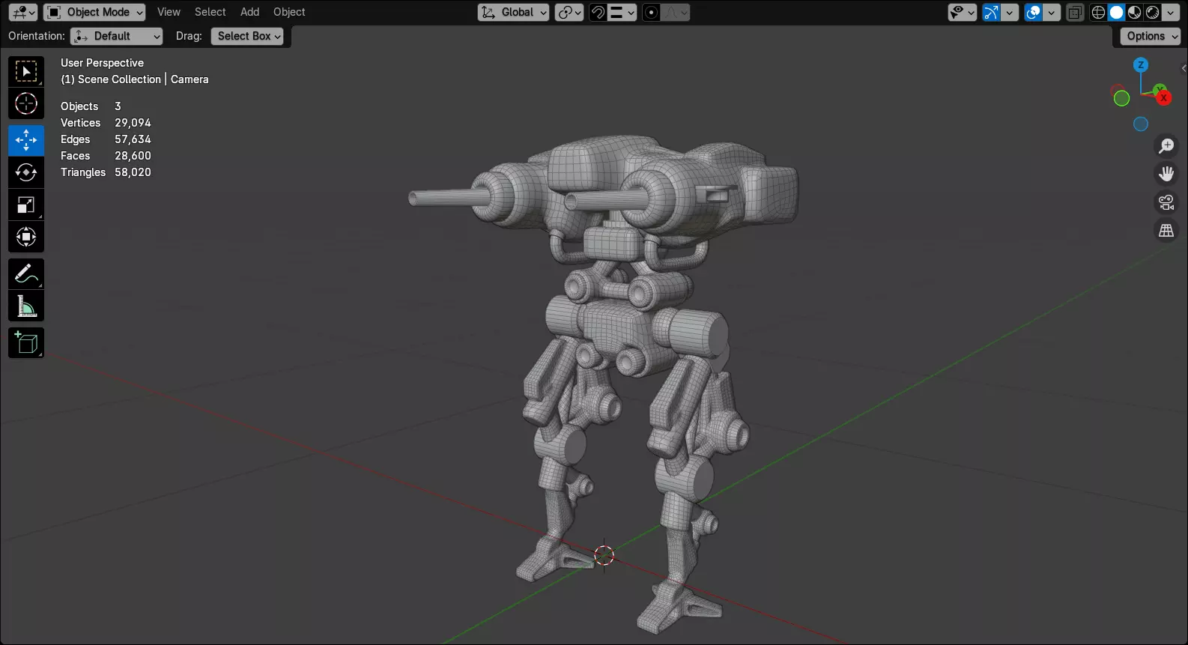Toggle the snap magnet icon
The width and height of the screenshot is (1188, 645).
click(x=598, y=12)
